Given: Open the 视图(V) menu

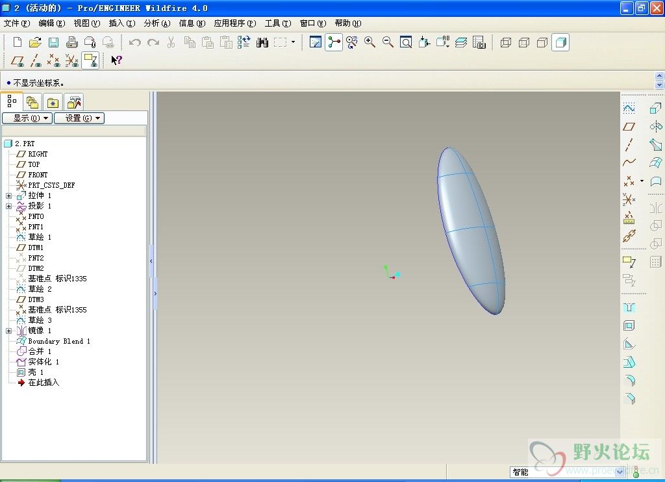Looking at the screenshot, I should pos(87,23).
